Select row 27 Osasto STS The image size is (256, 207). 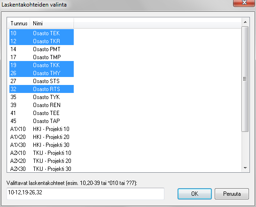(x=41, y=81)
